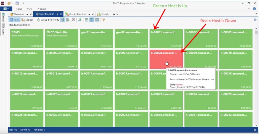Pin the State Monitor tab
259x134 pixels.
[57, 14]
